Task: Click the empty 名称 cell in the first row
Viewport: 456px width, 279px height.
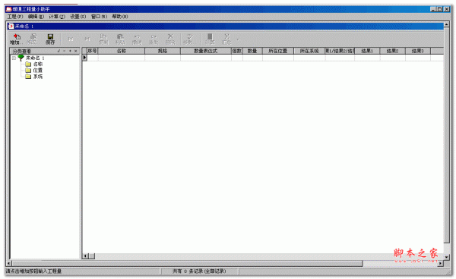Action: pyautogui.click(x=122, y=58)
